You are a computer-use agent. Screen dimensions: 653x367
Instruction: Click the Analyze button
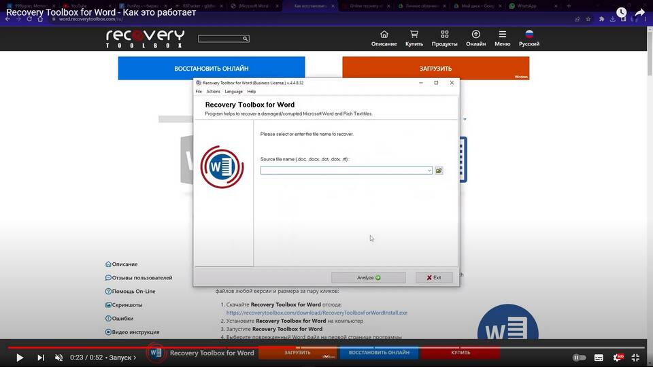(x=368, y=277)
